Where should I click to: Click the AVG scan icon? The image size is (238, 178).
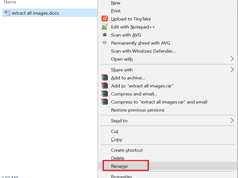[x=105, y=35]
